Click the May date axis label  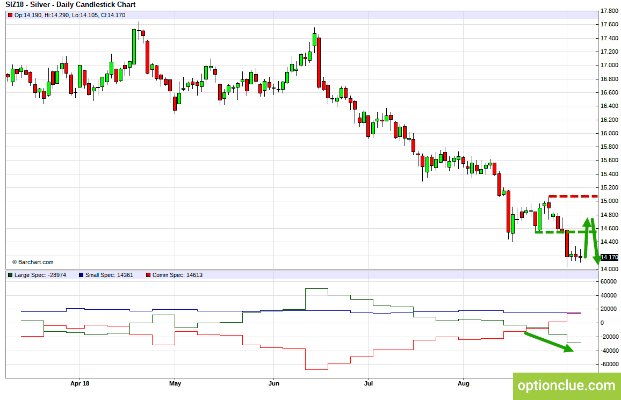175,383
